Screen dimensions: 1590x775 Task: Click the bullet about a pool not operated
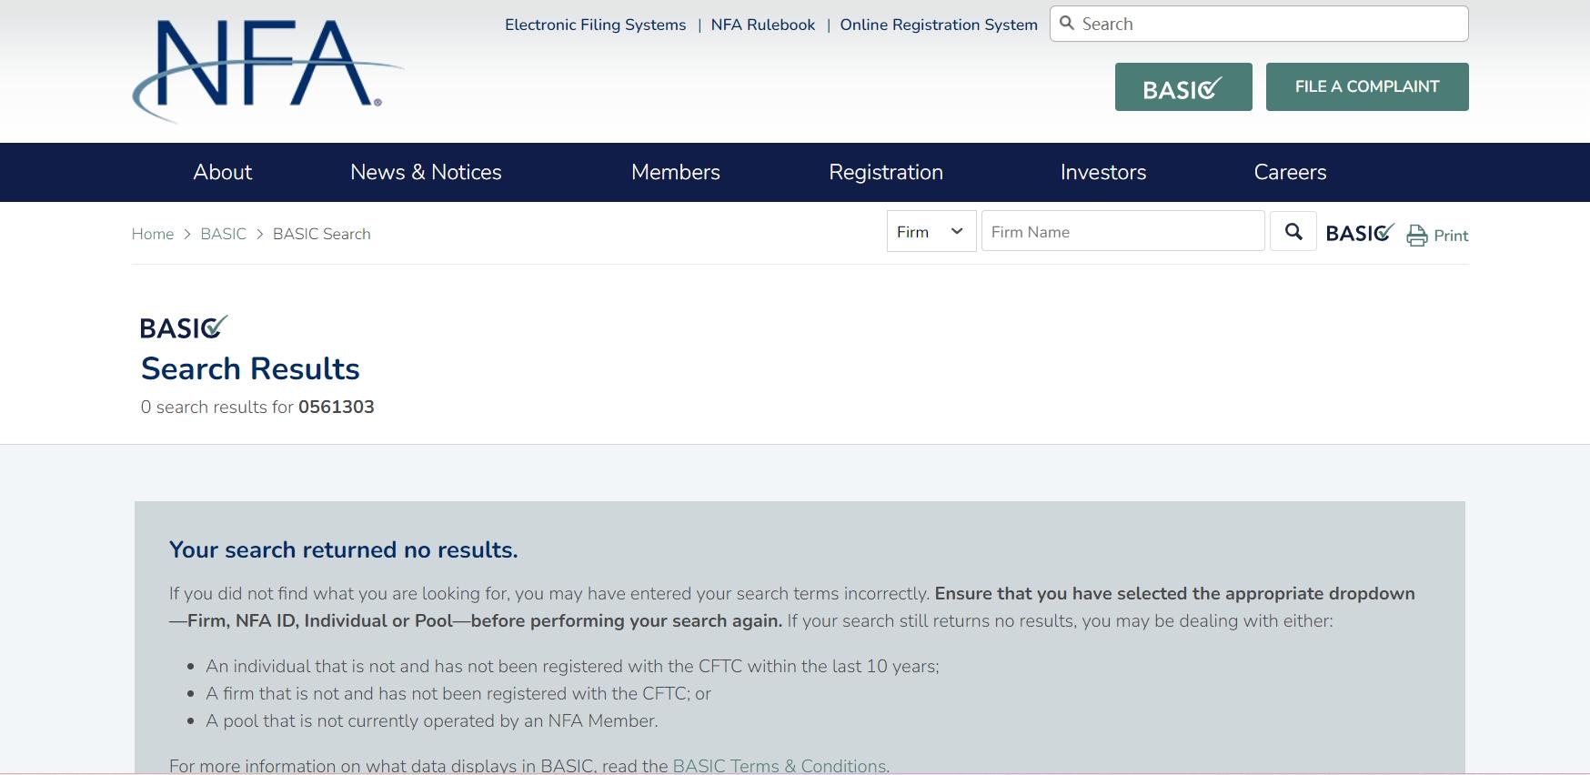pos(431,720)
